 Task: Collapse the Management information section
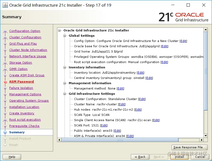pos(64,83)
